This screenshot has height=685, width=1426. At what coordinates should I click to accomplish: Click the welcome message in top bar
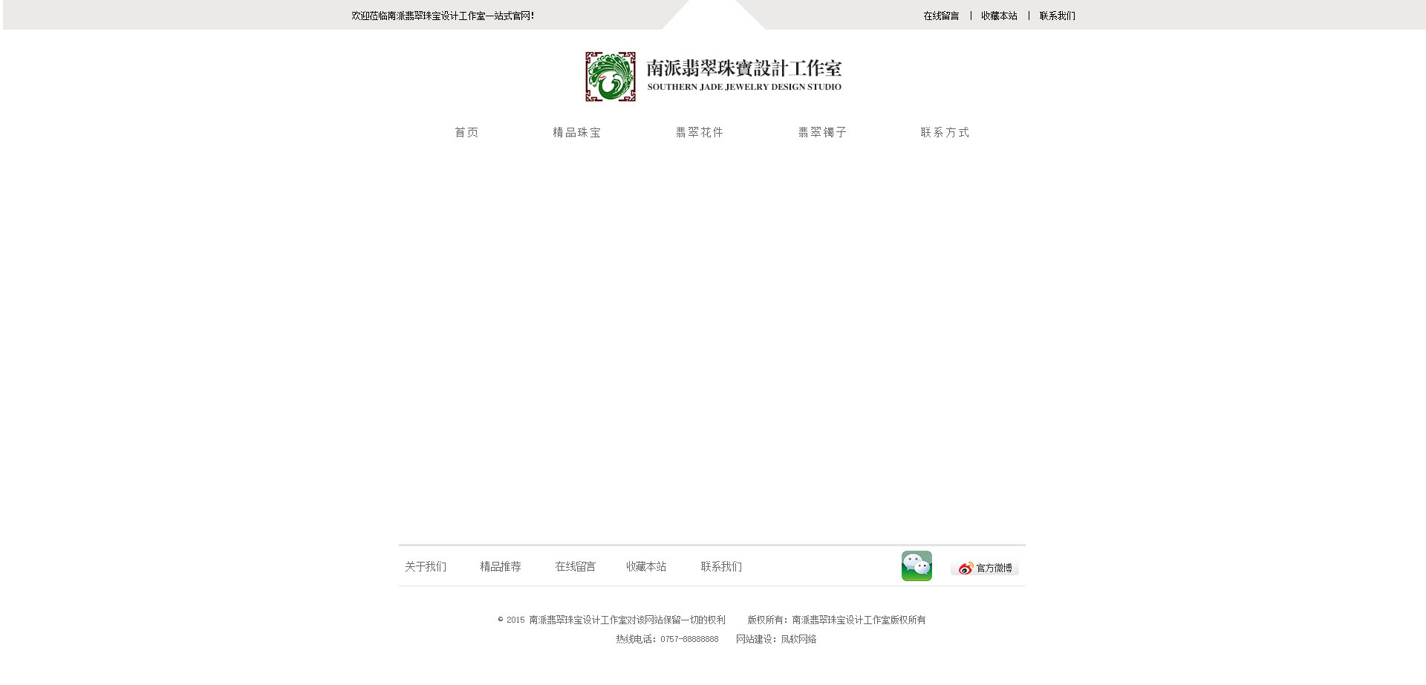coord(443,16)
